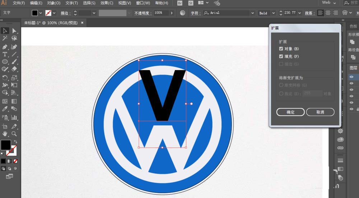Image resolution: width=359 pixels, height=198 pixels.
Task: Select the Direct Selection tool
Action: [x=14, y=31]
